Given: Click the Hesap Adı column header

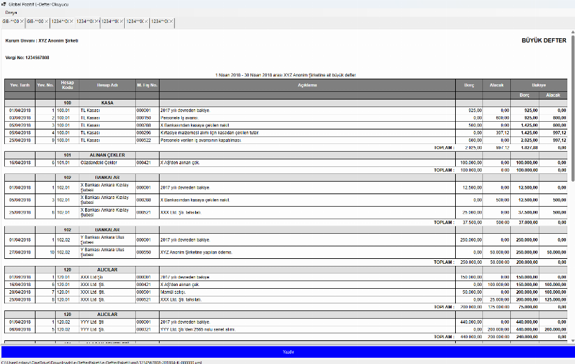Looking at the screenshot, I should (x=107, y=86).
